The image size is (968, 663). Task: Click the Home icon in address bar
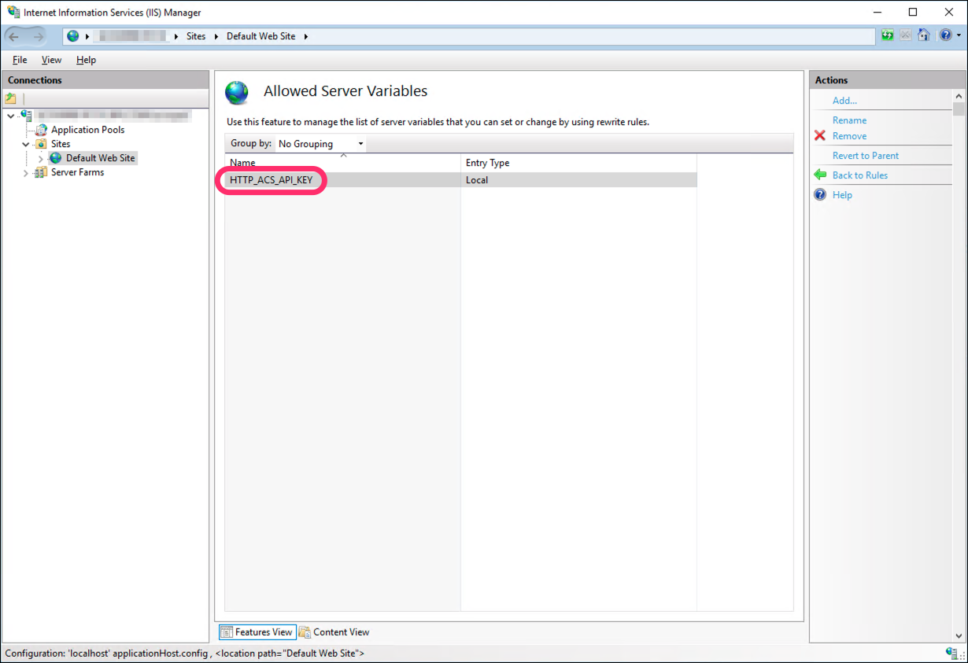924,35
